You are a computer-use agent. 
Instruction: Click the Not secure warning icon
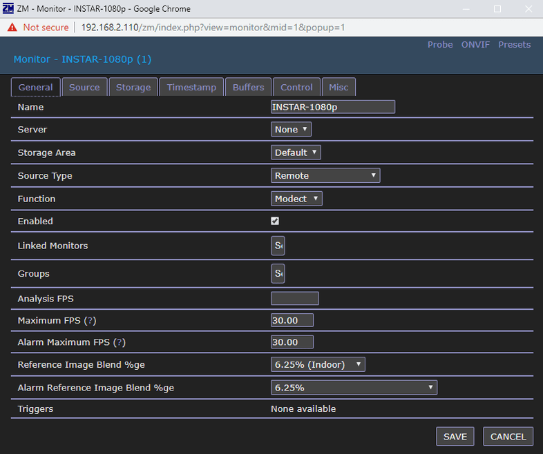[x=12, y=28]
